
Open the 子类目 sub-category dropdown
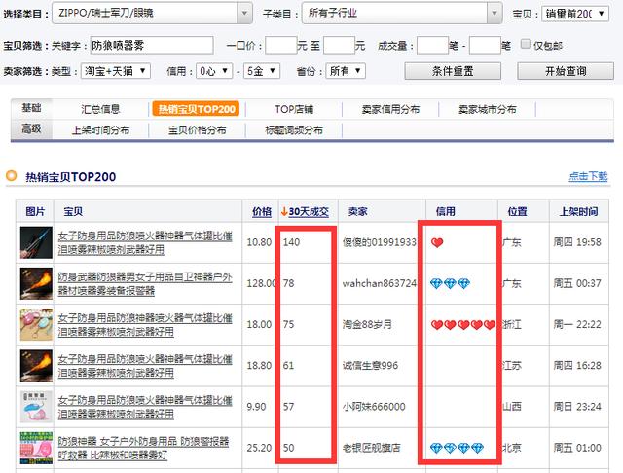click(x=402, y=13)
